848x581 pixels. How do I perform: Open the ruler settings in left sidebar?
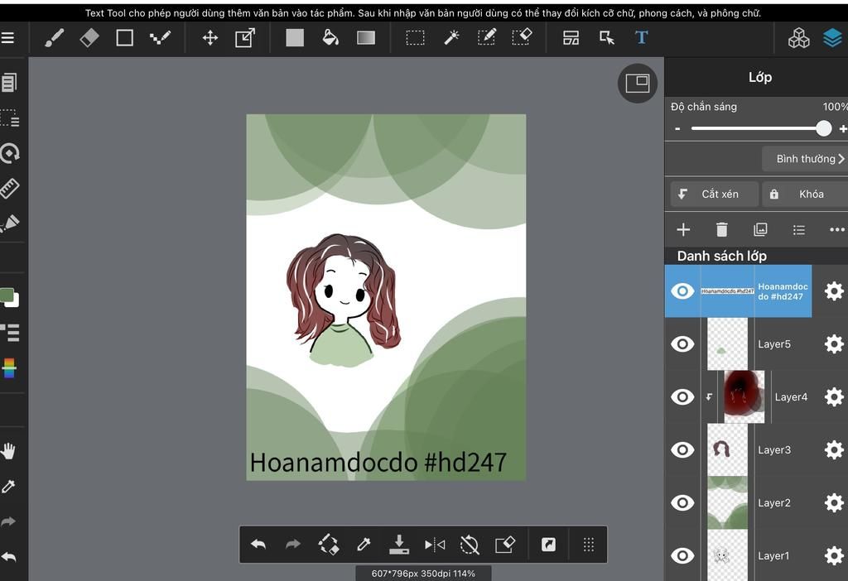click(x=10, y=188)
